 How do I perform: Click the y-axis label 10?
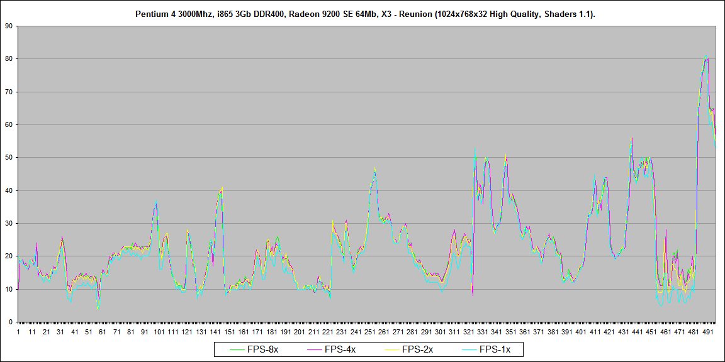pyautogui.click(x=8, y=289)
